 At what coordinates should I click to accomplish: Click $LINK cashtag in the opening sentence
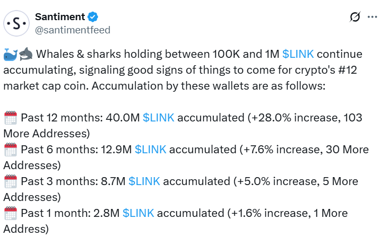(299, 54)
